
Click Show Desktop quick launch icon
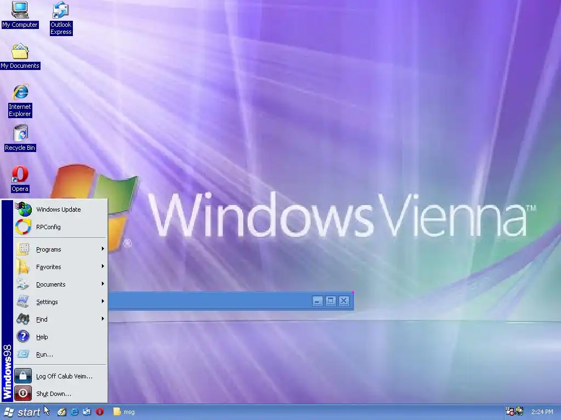click(61, 412)
